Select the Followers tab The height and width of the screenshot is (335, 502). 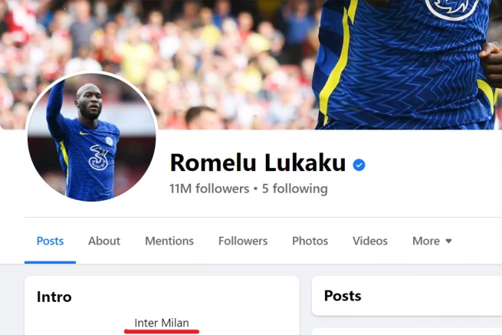pyautogui.click(x=243, y=241)
